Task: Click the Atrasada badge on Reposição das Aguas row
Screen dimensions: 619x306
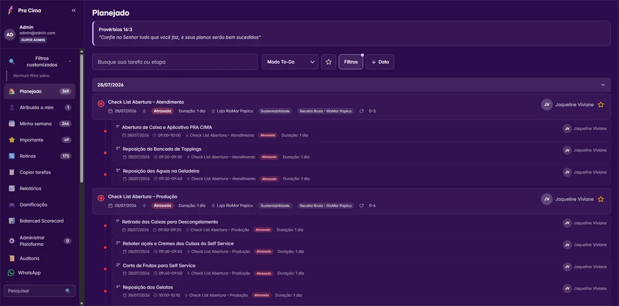Action: pyautogui.click(x=269, y=179)
